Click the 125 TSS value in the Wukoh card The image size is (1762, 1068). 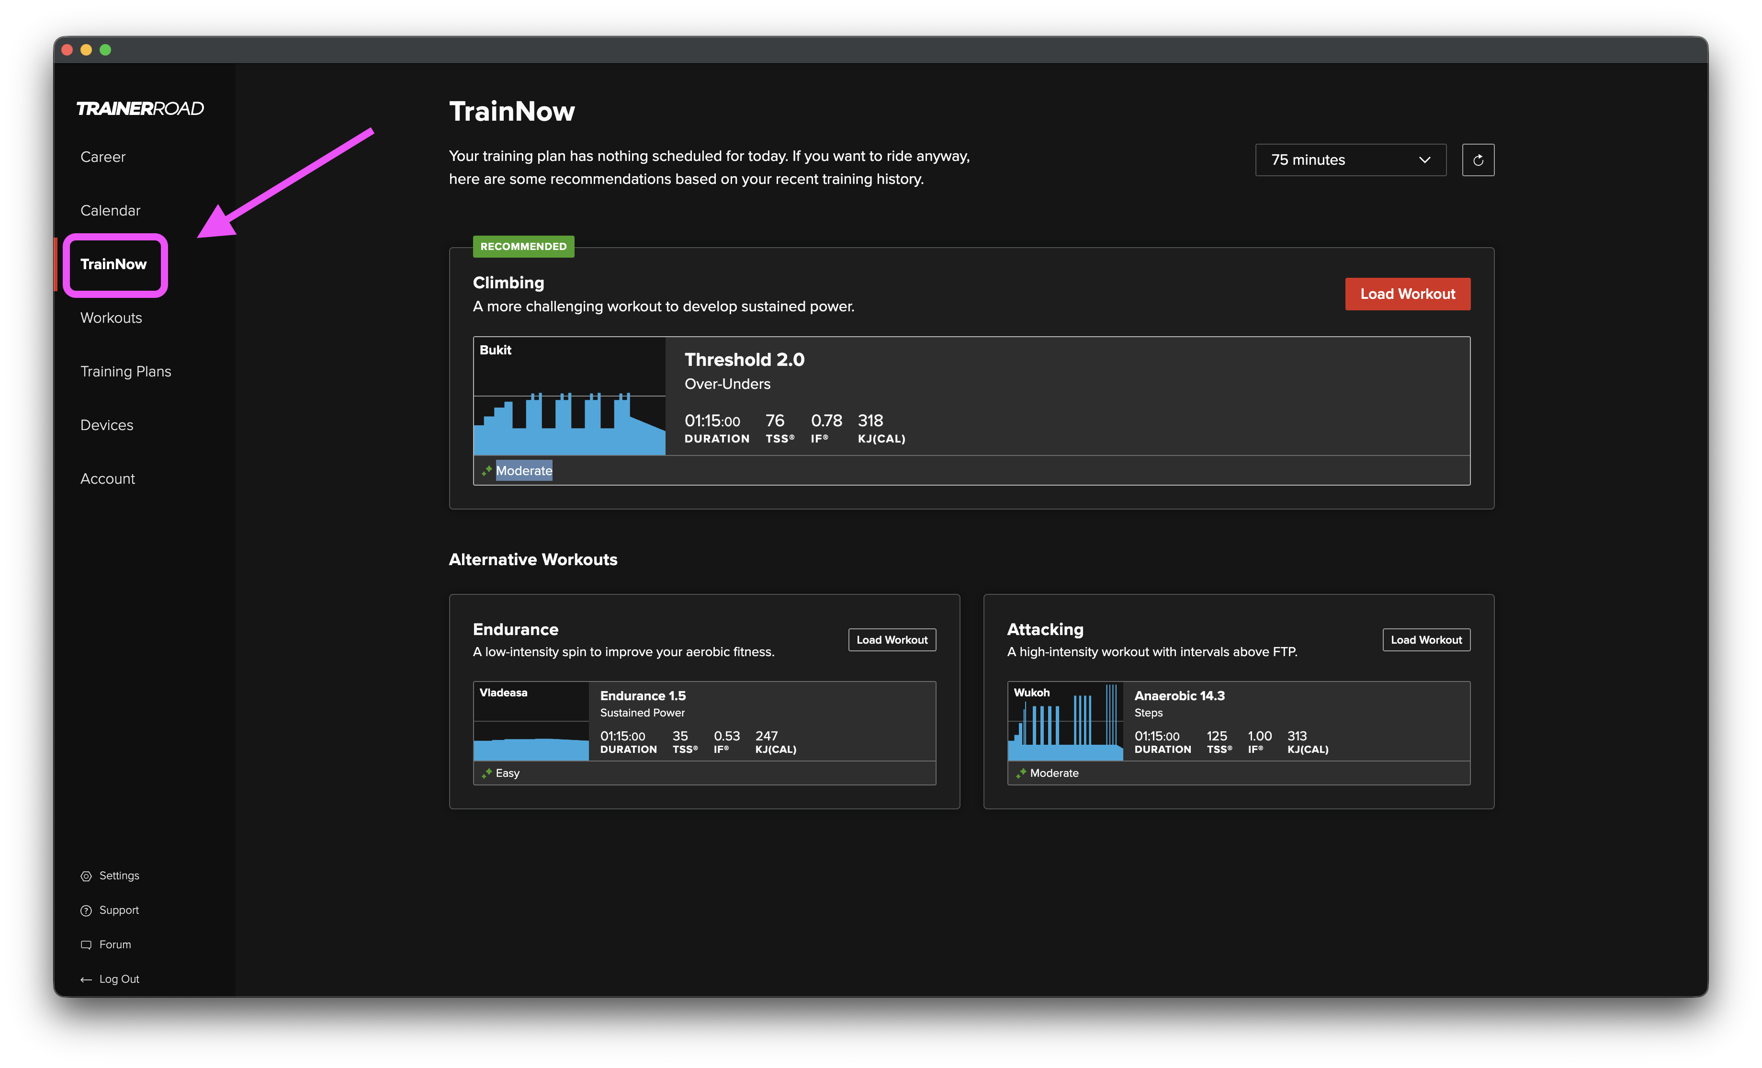pyautogui.click(x=1216, y=736)
